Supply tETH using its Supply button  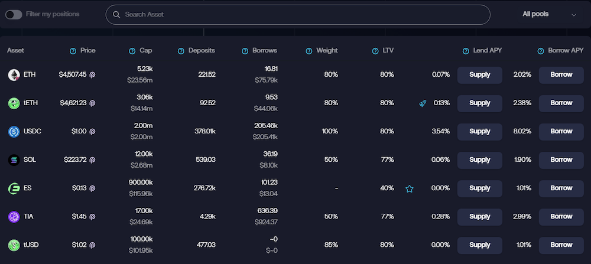pos(480,103)
